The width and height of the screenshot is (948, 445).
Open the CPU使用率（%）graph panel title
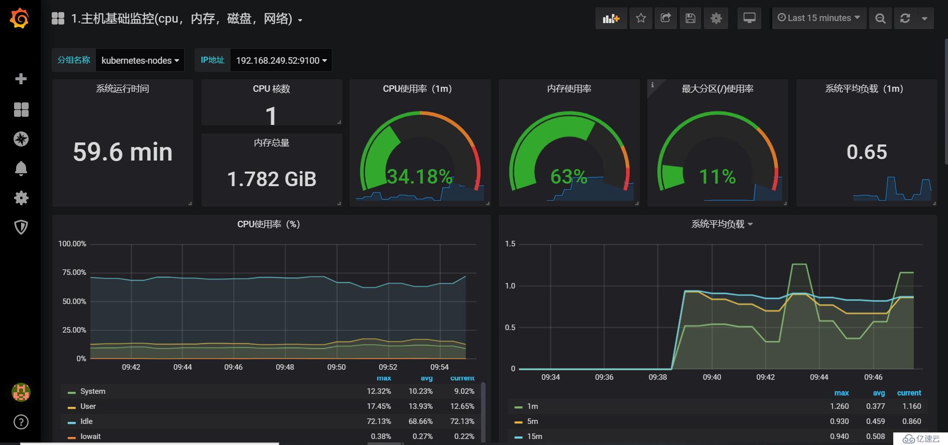pyautogui.click(x=269, y=224)
